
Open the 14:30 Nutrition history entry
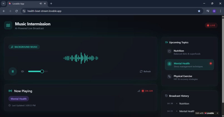coord(189,103)
